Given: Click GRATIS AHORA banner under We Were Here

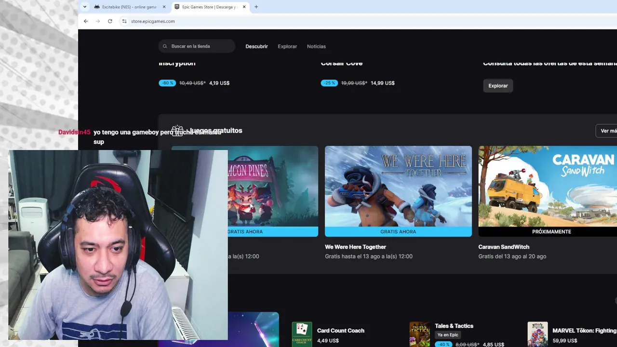Looking at the screenshot, I should click(398, 231).
